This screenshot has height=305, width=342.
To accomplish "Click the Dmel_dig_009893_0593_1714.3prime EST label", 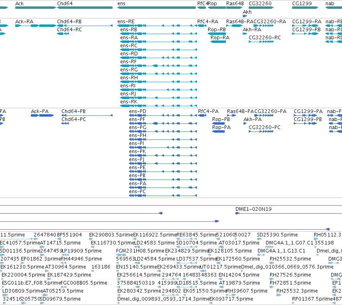I will point(164,299).
